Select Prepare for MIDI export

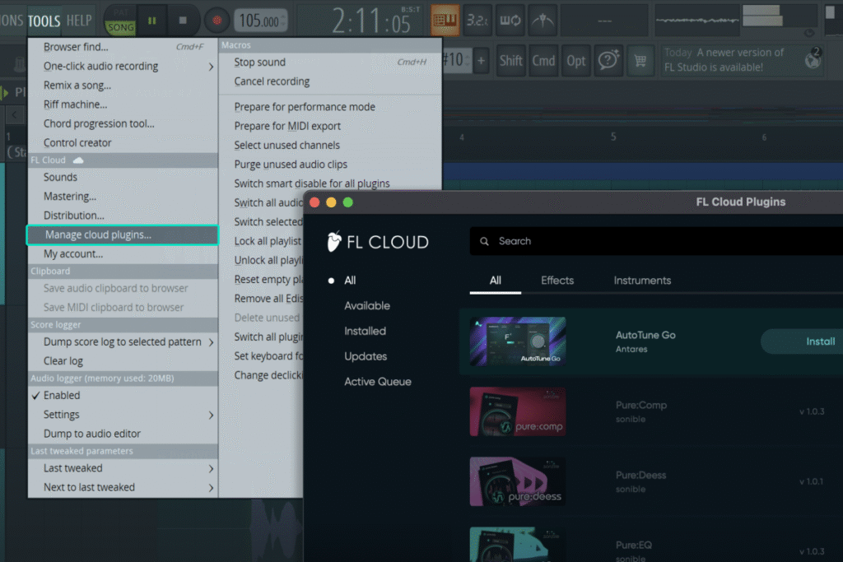(330, 126)
